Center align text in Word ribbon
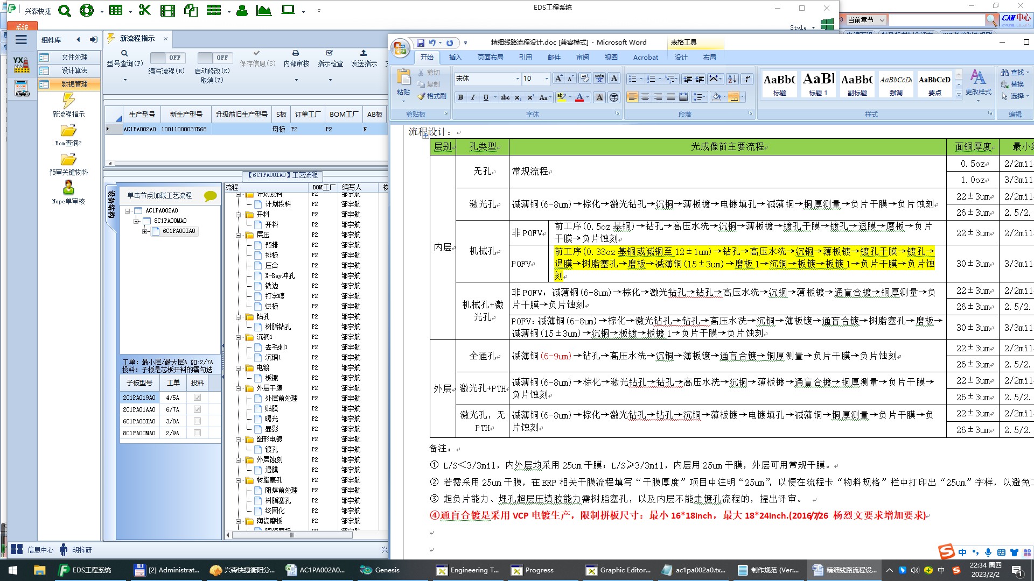Image resolution: width=1034 pixels, height=581 pixels. point(645,97)
